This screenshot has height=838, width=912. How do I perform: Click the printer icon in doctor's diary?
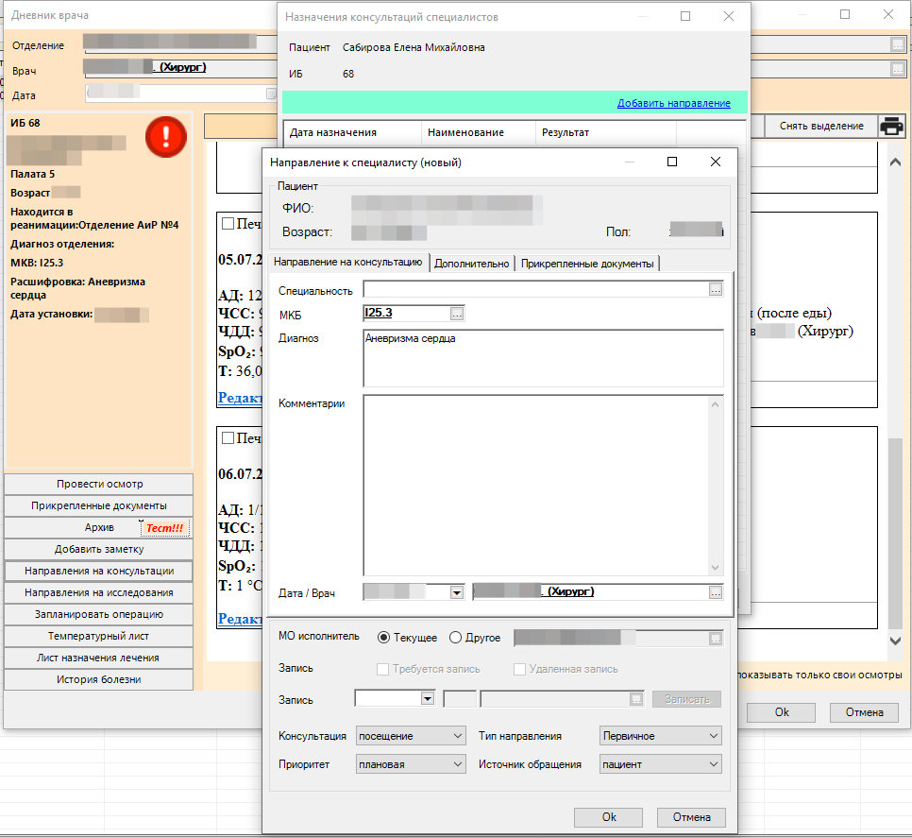pyautogui.click(x=891, y=126)
